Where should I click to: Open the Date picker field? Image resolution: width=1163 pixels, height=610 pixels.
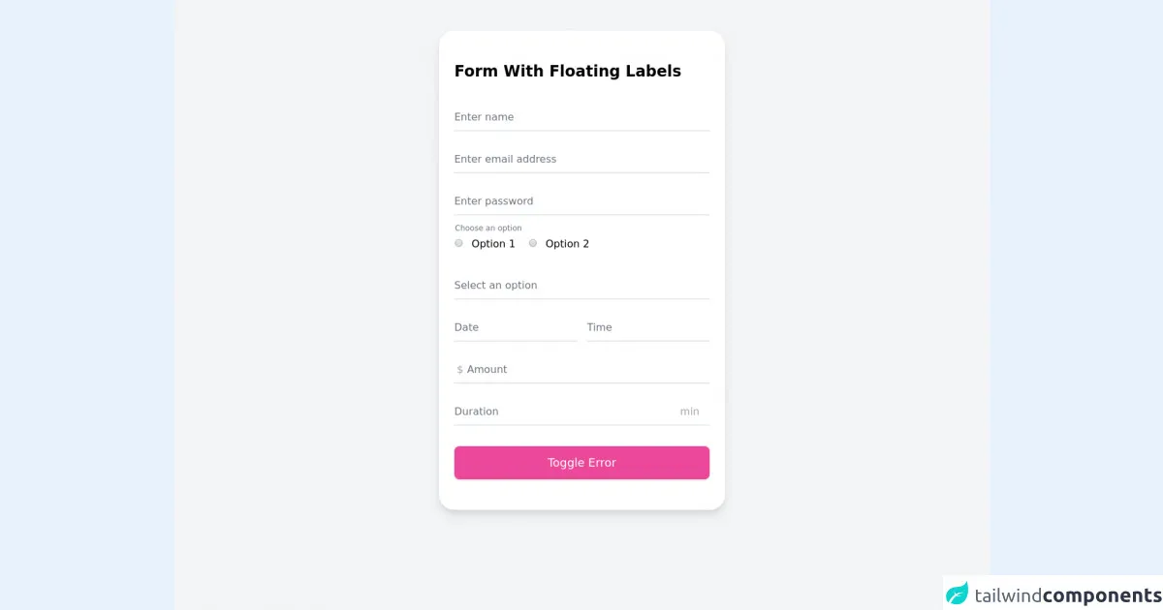515,327
